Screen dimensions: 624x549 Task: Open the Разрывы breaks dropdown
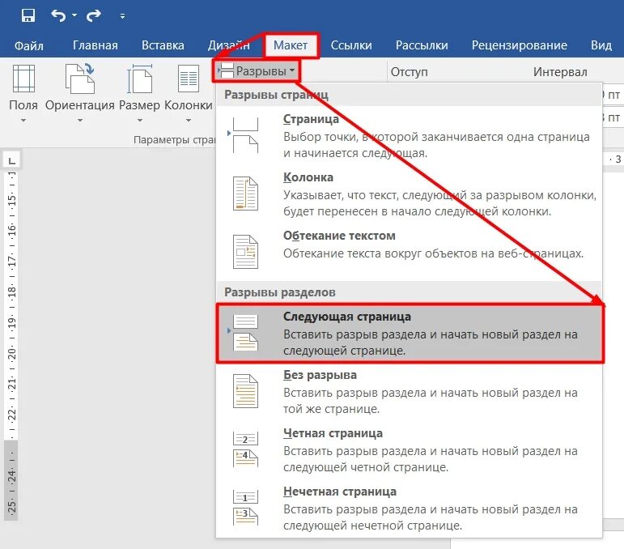(257, 71)
